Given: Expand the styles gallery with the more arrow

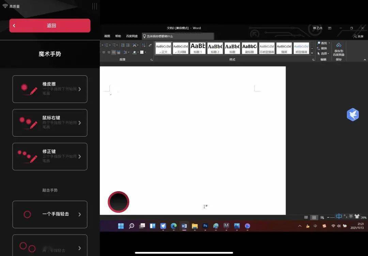Looking at the screenshot, I should (312, 54).
